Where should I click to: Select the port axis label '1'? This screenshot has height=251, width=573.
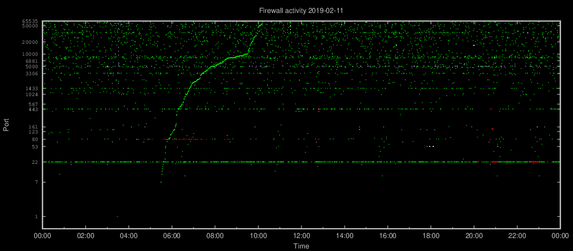pyautogui.click(x=36, y=217)
